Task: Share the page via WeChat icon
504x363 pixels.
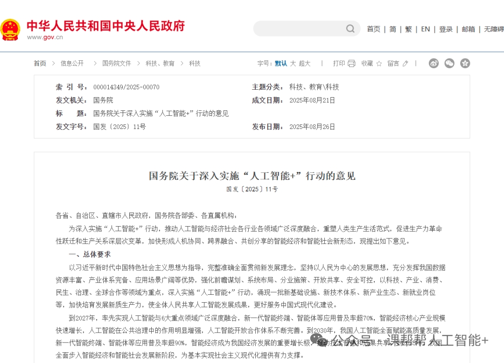Action: pos(449,64)
